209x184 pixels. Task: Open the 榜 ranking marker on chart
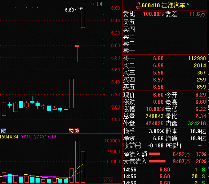click(x=71, y=131)
